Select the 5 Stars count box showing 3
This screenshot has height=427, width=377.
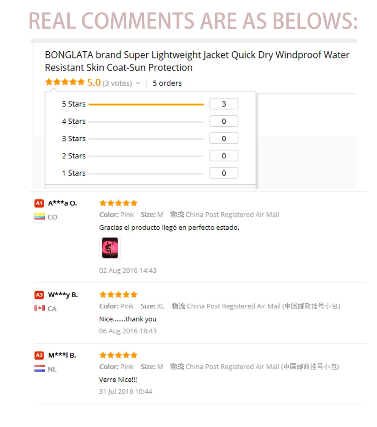pos(224,104)
